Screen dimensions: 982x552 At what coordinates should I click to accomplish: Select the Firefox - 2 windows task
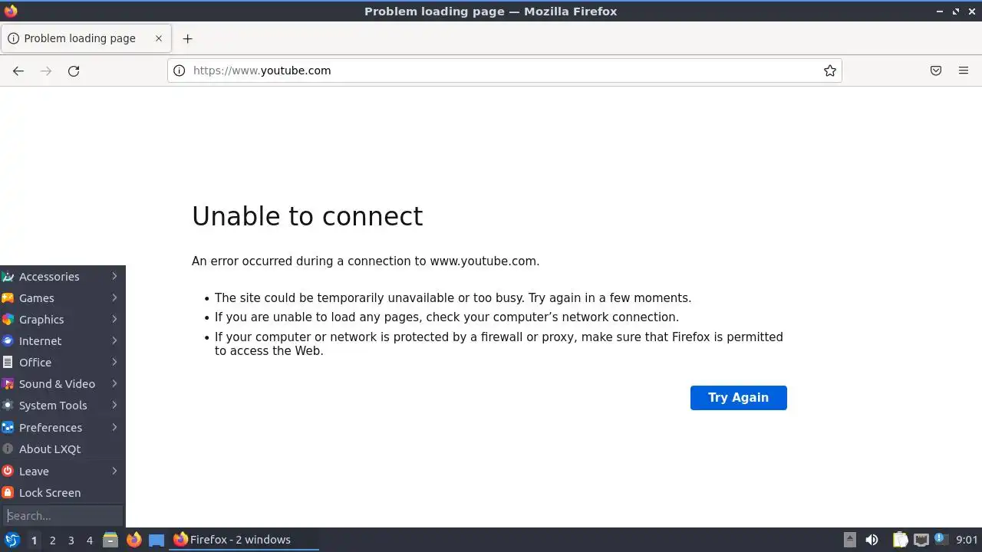pyautogui.click(x=244, y=540)
